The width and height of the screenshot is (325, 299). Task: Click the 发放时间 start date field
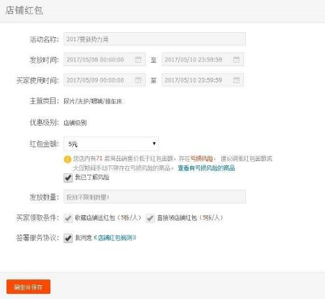tap(105, 60)
